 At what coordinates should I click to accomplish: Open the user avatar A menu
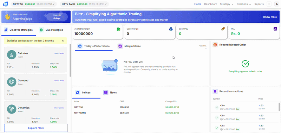click(x=277, y=4)
